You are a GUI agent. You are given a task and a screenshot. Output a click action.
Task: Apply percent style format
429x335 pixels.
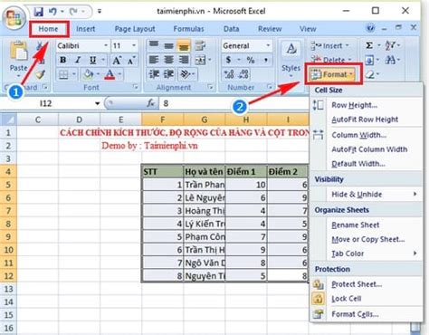click(x=251, y=60)
